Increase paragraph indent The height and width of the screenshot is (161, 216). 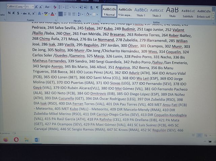pos(85,7)
